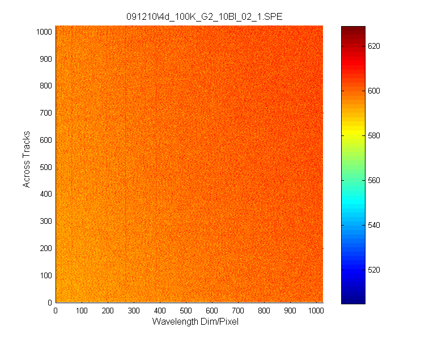Select the Wavelength Dim/Pixel x-axis label
The width and height of the screenshot is (425, 340).
click(195, 321)
